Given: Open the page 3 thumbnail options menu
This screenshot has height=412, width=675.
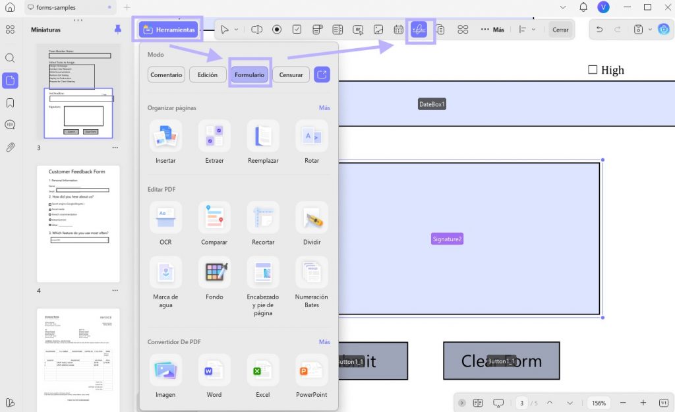Looking at the screenshot, I should tap(115, 147).
